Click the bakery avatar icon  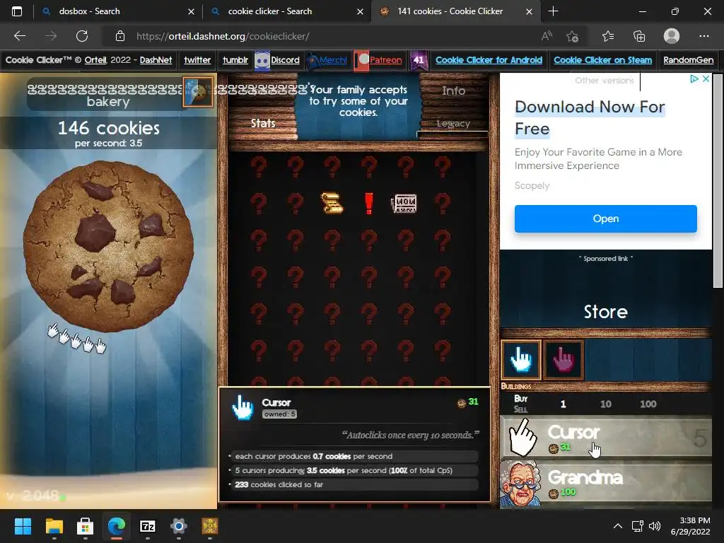point(198,92)
